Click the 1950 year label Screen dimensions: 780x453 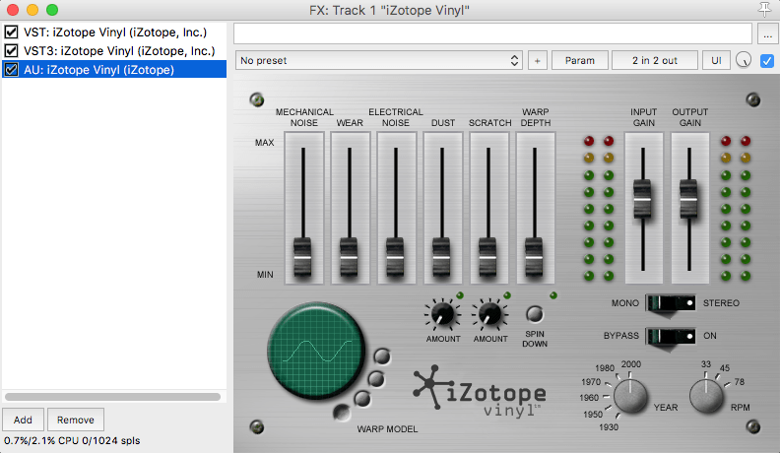coord(593,415)
